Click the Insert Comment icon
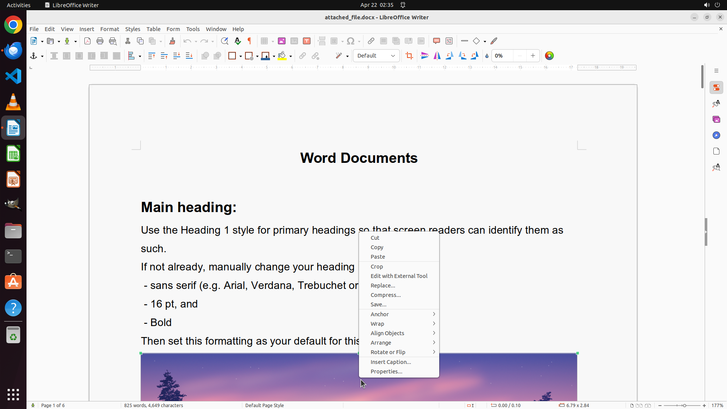 (x=436, y=41)
